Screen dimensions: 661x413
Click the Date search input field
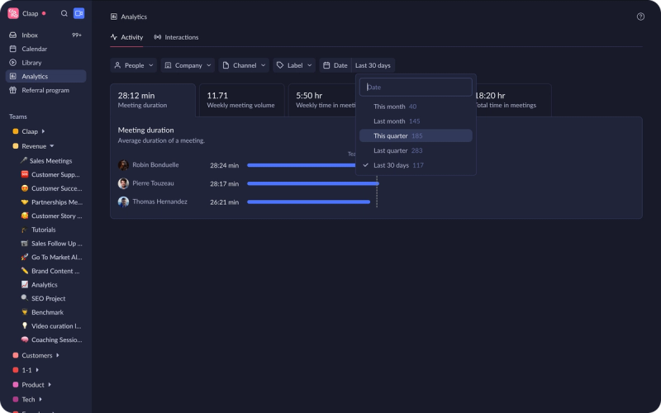point(416,88)
